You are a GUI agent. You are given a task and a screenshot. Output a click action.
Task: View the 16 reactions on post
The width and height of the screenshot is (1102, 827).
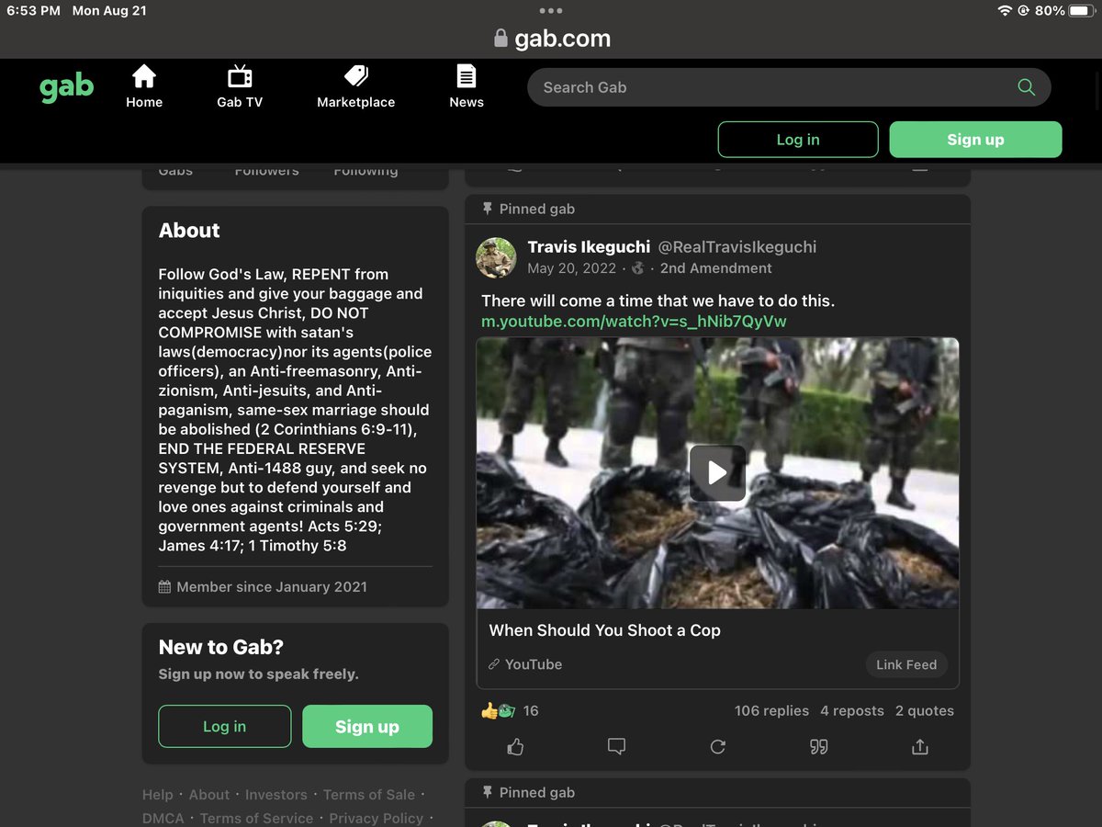510,710
